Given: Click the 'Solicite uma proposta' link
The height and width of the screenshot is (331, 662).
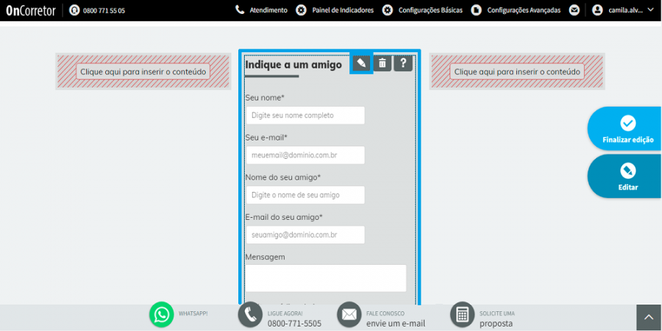Looking at the screenshot, I should pyautogui.click(x=497, y=318).
